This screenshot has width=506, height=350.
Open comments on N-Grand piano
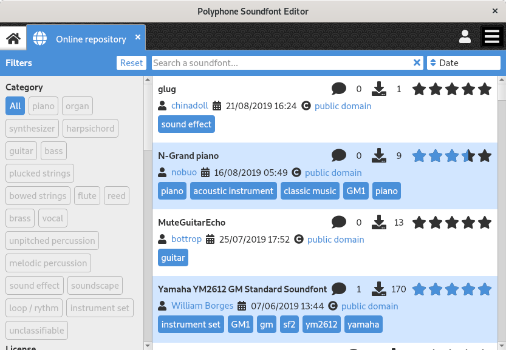339,155
